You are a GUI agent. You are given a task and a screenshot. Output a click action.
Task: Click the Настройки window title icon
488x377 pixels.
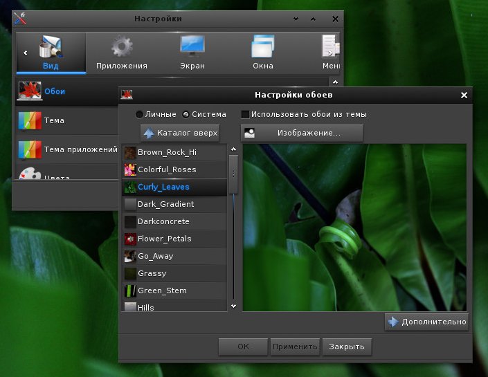[20, 19]
